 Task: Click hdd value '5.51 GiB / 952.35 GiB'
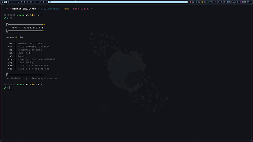click(34, 68)
